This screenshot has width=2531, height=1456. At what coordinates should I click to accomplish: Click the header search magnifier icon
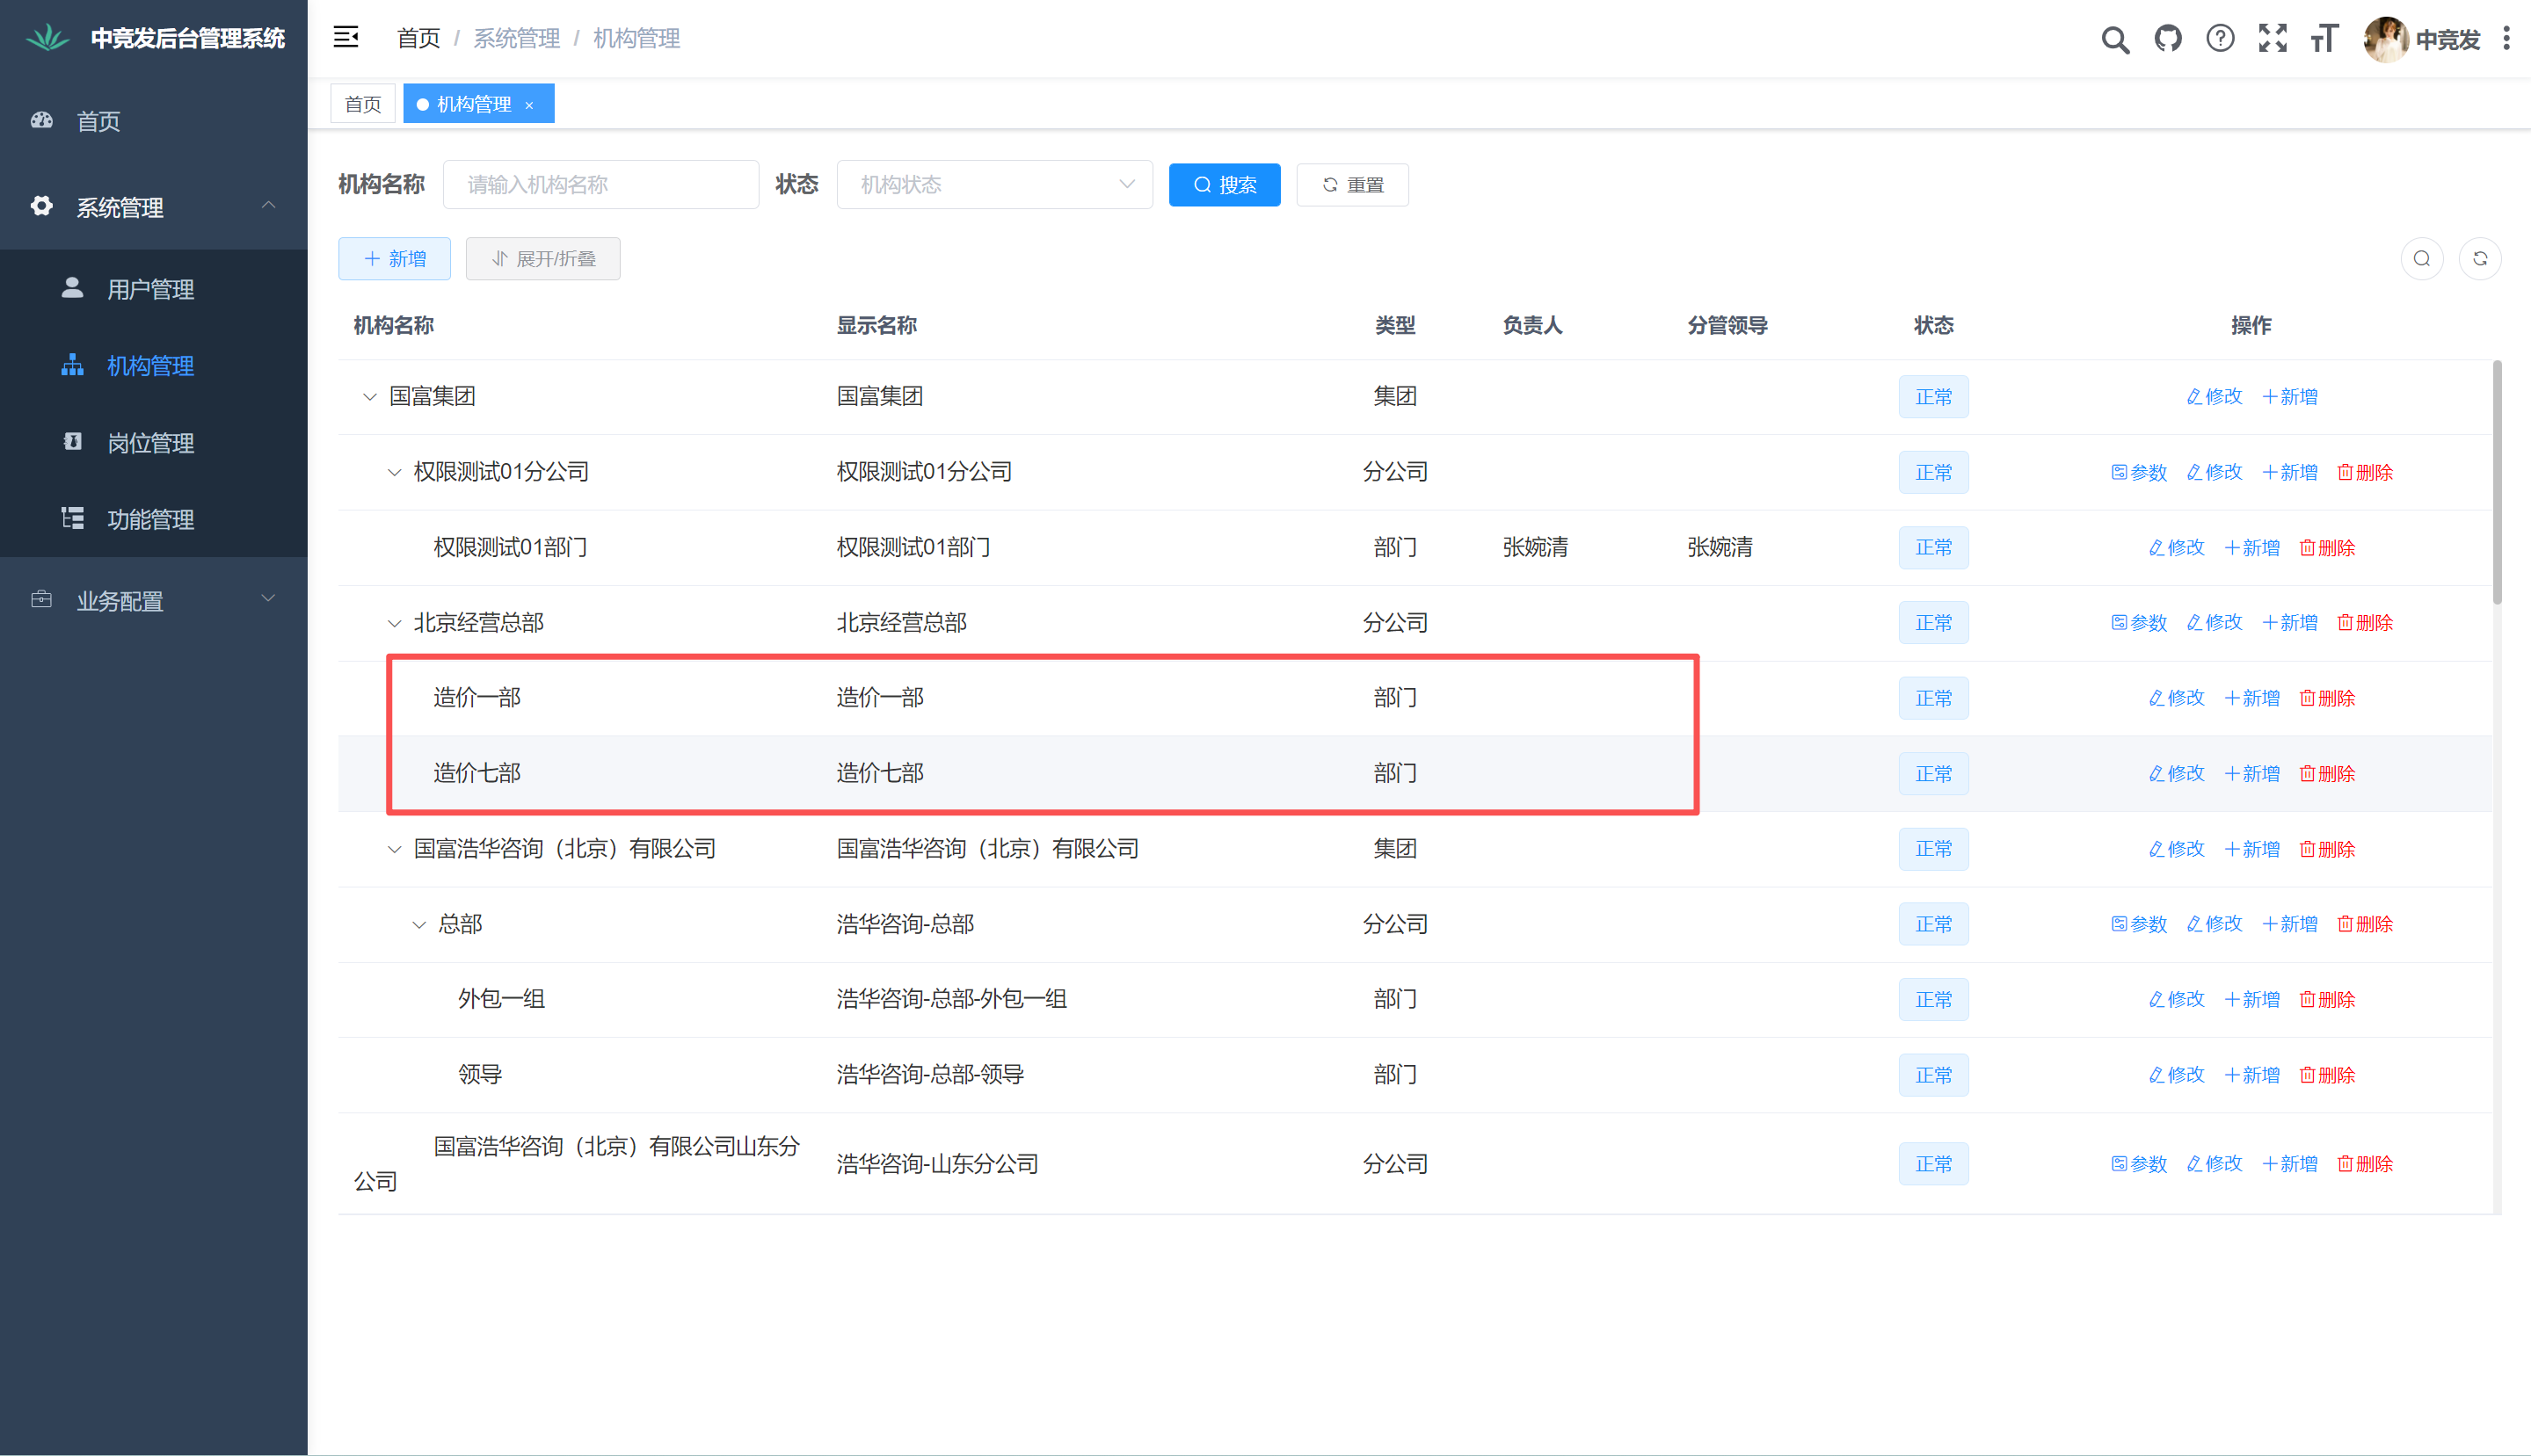pos(2113,40)
